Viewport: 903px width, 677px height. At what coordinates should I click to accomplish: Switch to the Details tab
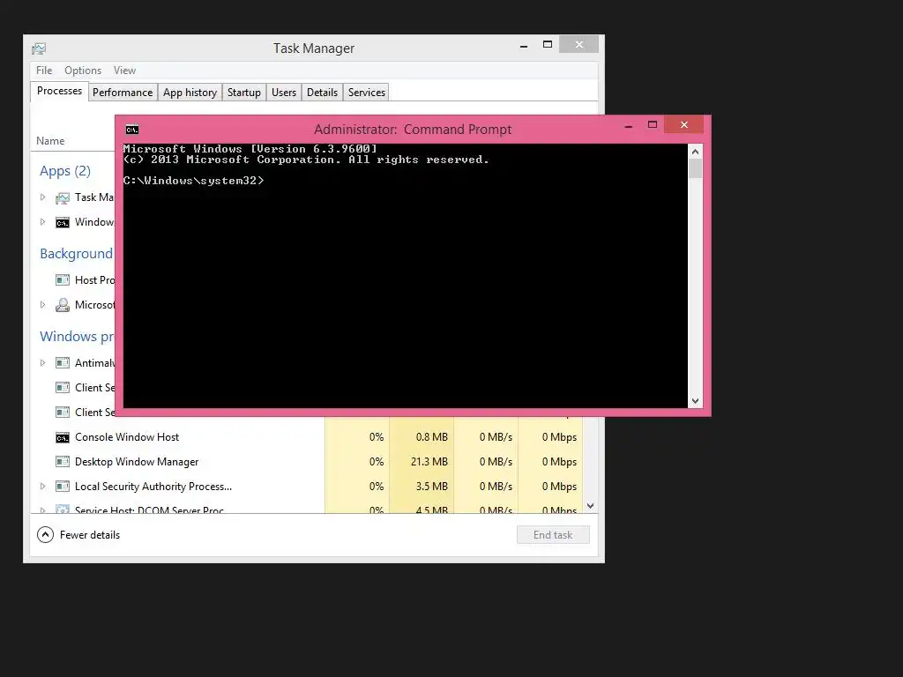point(323,92)
